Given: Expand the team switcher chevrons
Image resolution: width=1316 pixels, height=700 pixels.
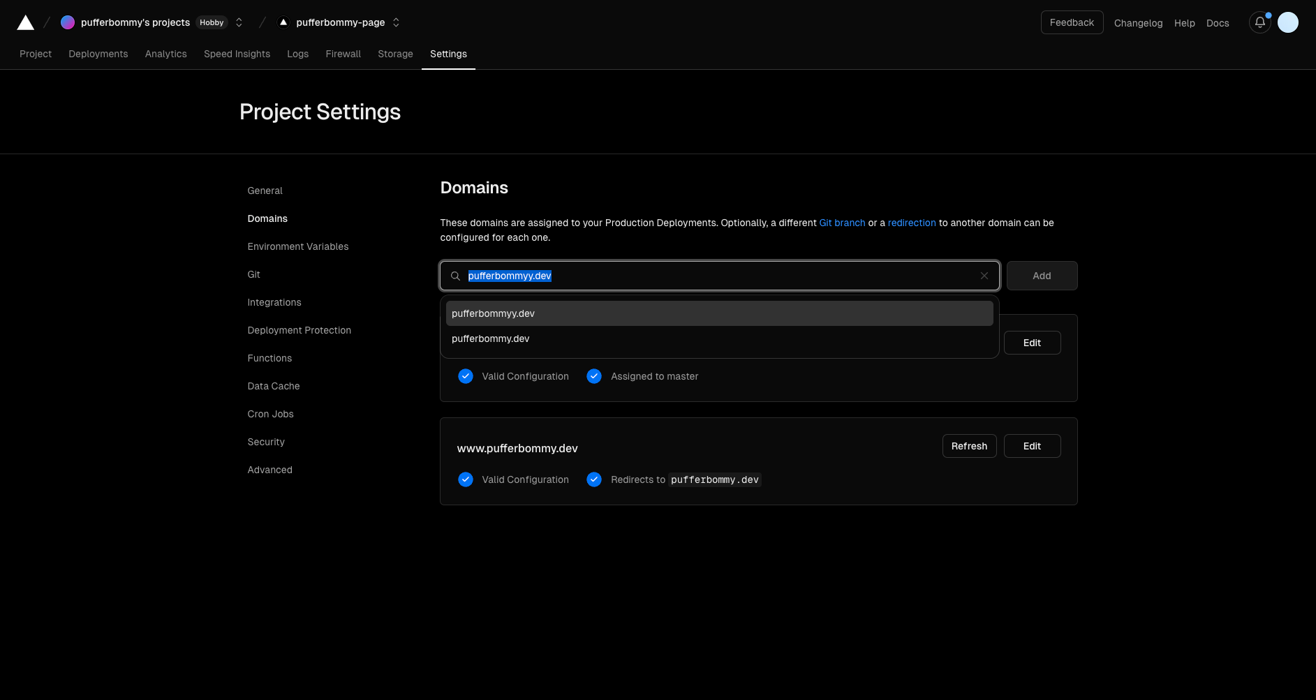Looking at the screenshot, I should click(239, 22).
